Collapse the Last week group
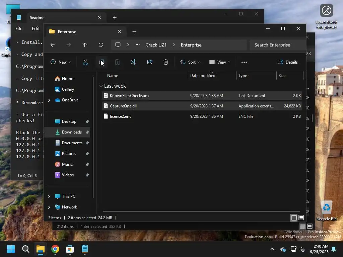 (x=101, y=86)
